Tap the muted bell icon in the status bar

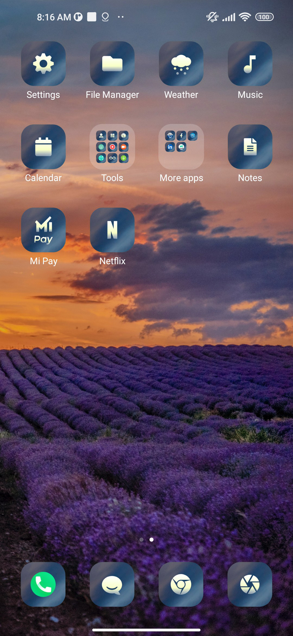coord(212,17)
